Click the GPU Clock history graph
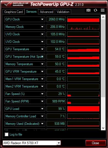 click(x=83, y=19)
